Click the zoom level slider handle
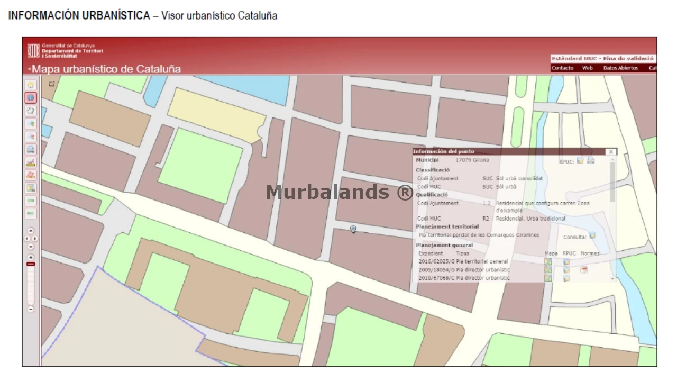The height and width of the screenshot is (381, 677). 31,264
